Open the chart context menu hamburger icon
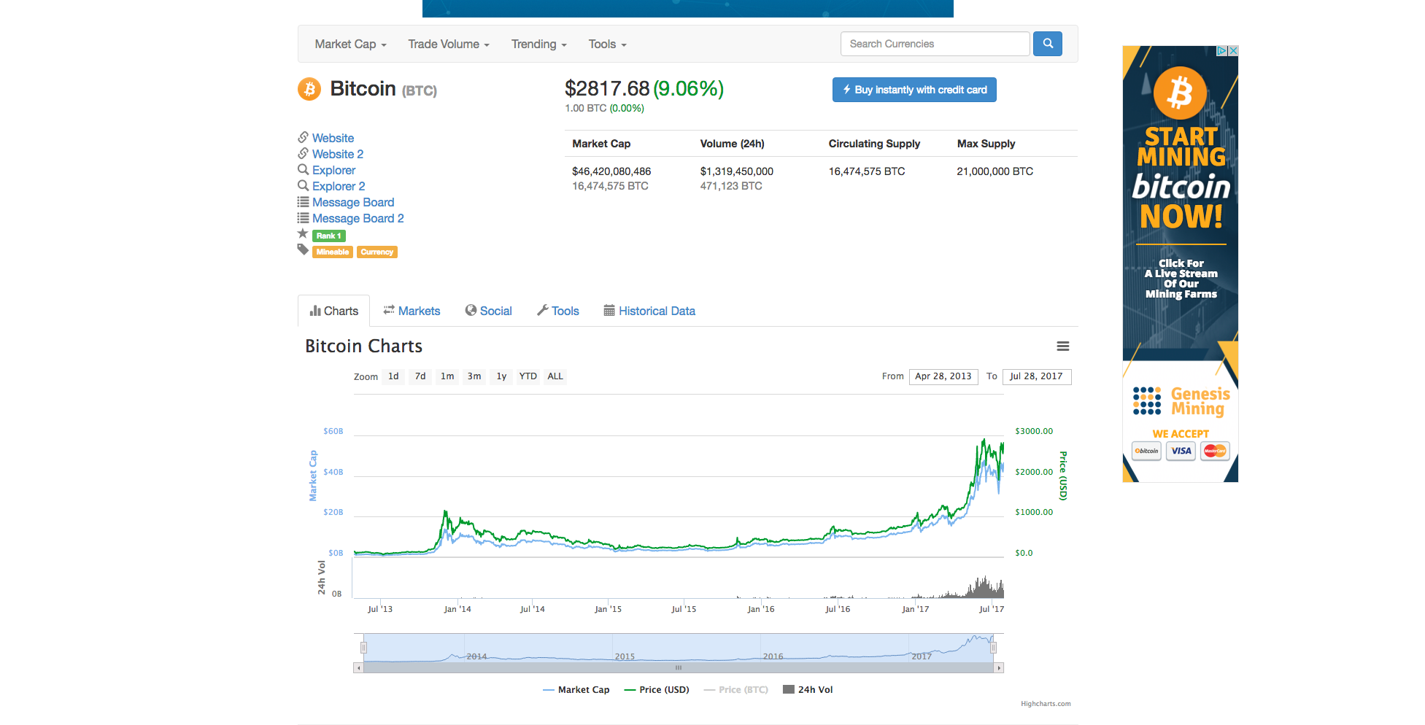This screenshot has height=725, width=1425. [x=1063, y=346]
